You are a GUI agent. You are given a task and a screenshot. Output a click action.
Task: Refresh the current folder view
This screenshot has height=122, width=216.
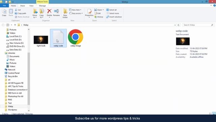pos(179,25)
